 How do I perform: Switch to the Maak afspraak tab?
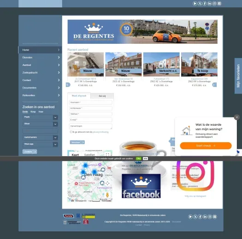tap(79, 96)
